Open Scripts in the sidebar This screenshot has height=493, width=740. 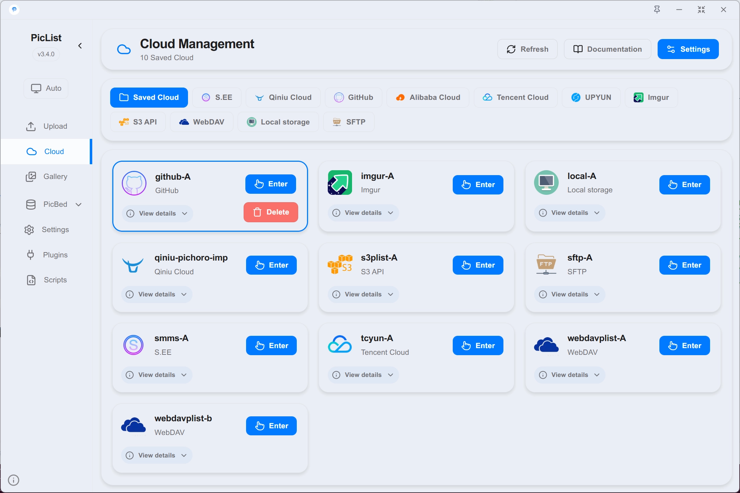(46, 280)
